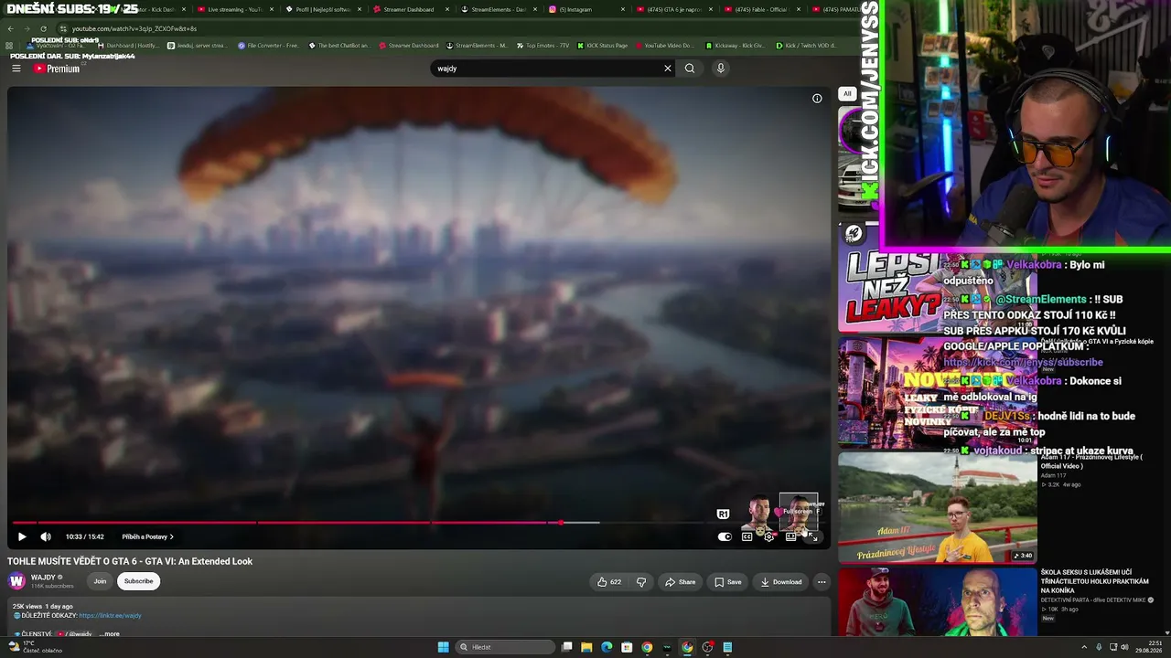Click the YouTube search magnifier button
Screen dimensions: 1171x658
tap(690, 69)
